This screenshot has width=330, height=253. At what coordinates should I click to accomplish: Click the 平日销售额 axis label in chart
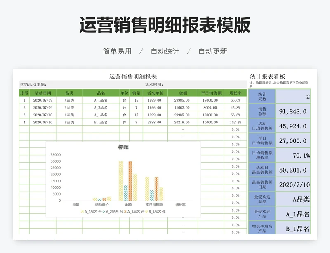click(154, 205)
